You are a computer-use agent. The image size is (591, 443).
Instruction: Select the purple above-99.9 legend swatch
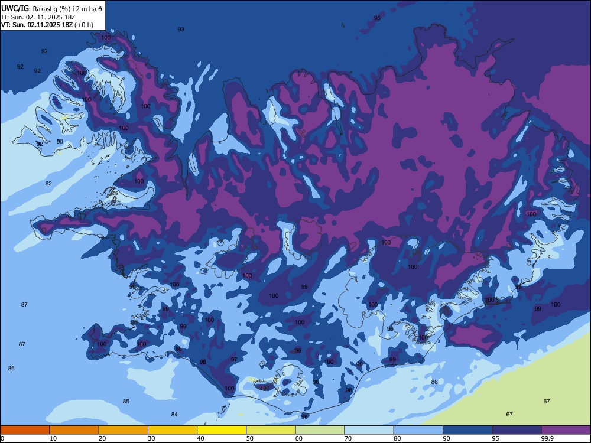(566, 430)
